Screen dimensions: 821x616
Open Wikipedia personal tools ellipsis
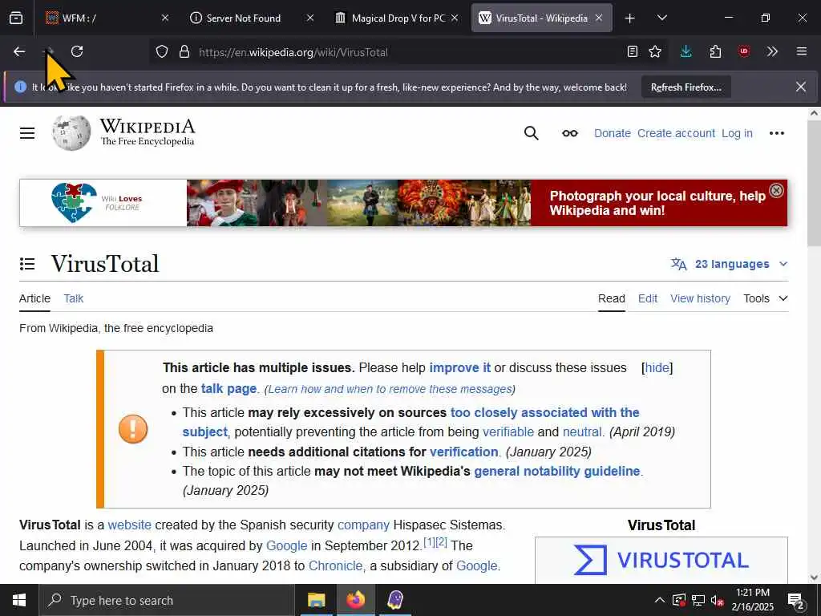click(776, 133)
